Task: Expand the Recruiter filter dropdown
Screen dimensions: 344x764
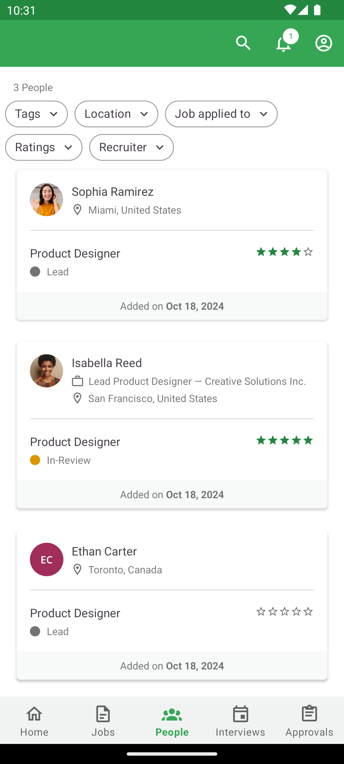Action: coord(131,147)
